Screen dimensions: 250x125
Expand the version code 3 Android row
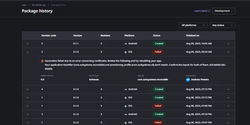click(x=28, y=114)
